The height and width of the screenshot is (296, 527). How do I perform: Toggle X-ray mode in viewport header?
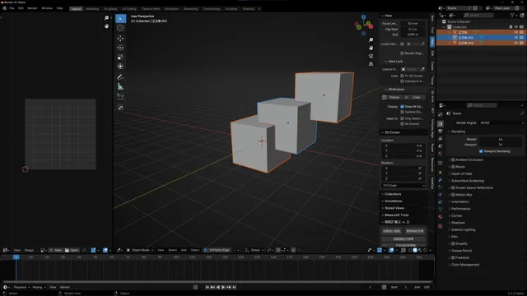403,250
